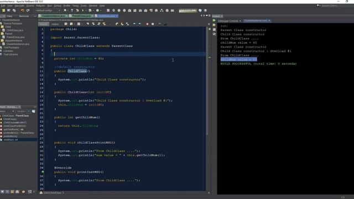Click the Redo icon in main toolbar
This screenshot has width=354, height=199.
(x=28, y=11)
